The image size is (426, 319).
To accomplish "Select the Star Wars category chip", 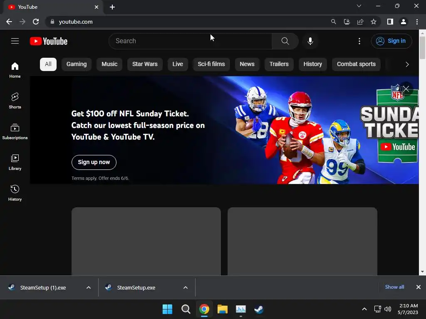I will pyautogui.click(x=145, y=64).
